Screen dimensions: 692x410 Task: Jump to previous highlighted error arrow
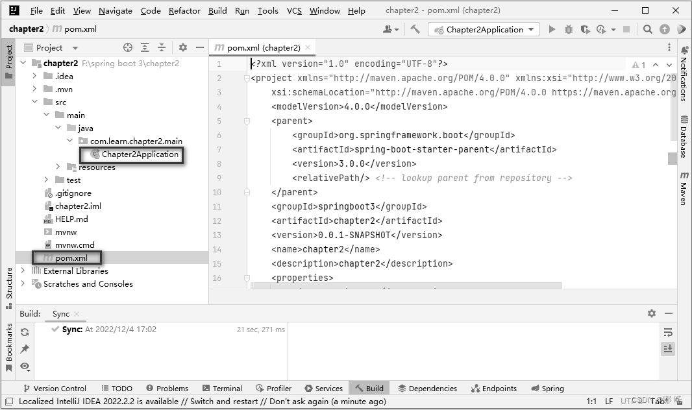point(656,65)
